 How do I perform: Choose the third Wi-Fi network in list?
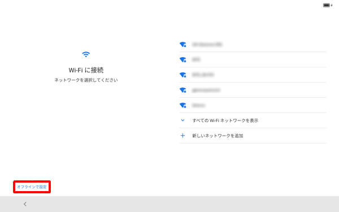(253, 75)
